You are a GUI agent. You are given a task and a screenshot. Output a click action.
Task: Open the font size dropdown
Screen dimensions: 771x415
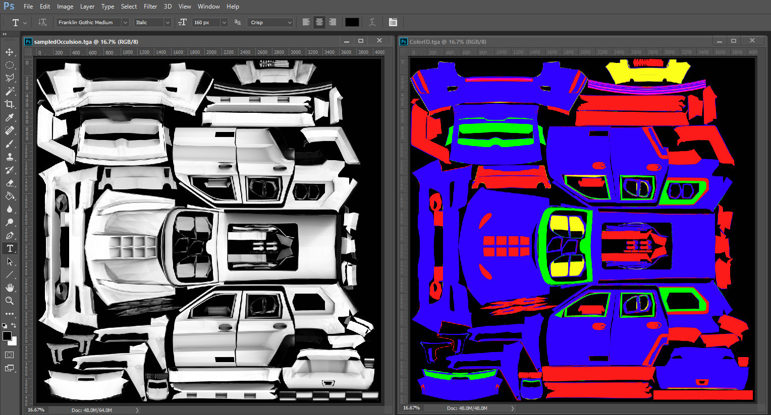click(224, 22)
